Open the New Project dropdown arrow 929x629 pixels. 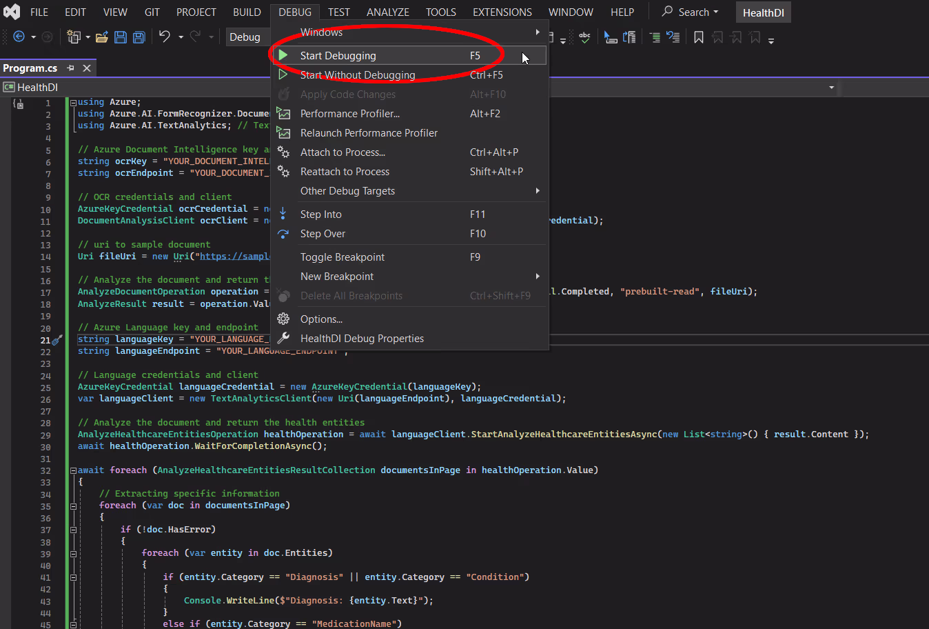pos(88,37)
